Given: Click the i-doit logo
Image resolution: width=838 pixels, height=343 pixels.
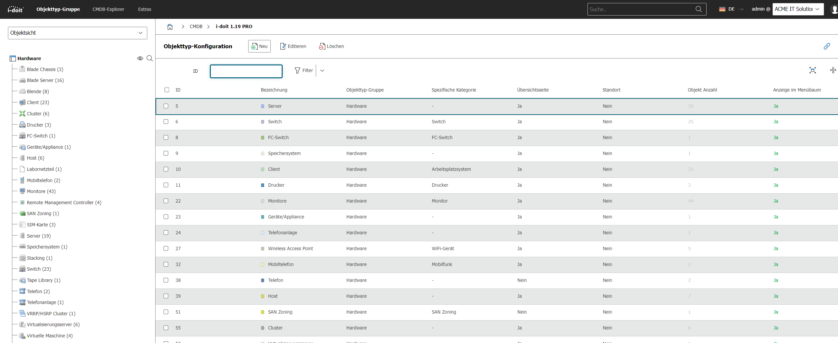Looking at the screenshot, I should pos(16,9).
